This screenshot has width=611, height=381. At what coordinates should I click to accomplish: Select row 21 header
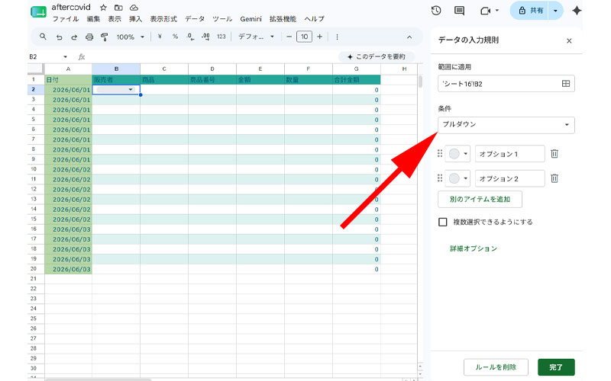pos(36,279)
